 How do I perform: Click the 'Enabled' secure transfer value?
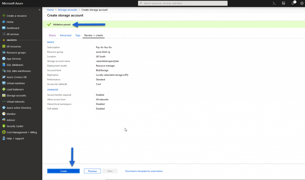[x=100, y=95]
